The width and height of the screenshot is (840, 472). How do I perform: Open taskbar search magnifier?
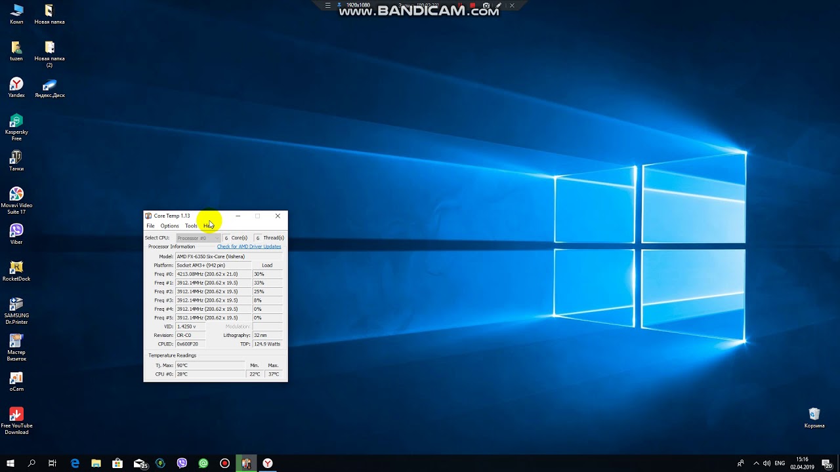point(31,463)
